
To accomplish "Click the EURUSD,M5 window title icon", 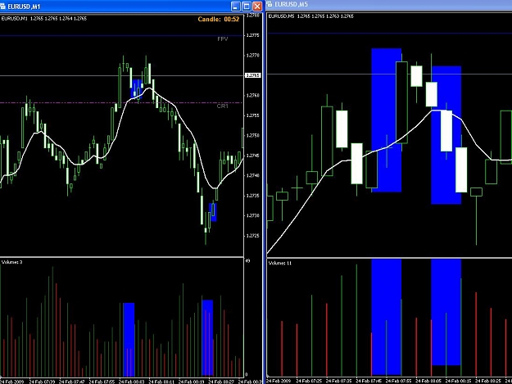I will pyautogui.click(x=270, y=4).
